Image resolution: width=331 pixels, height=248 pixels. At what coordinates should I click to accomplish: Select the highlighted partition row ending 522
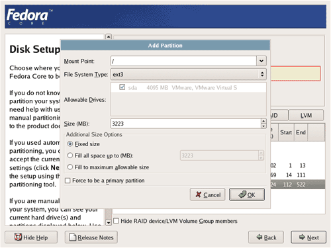(x=298, y=185)
